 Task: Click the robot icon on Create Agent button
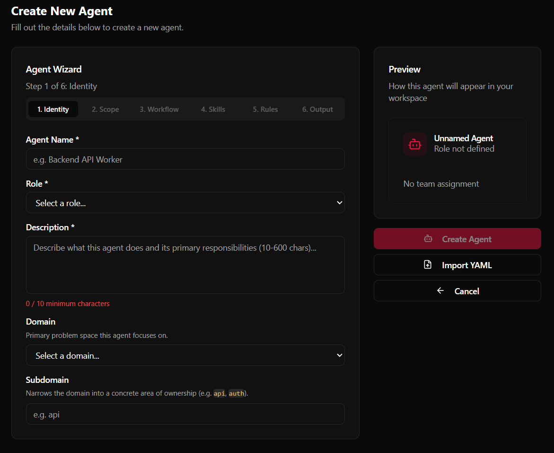click(x=428, y=239)
